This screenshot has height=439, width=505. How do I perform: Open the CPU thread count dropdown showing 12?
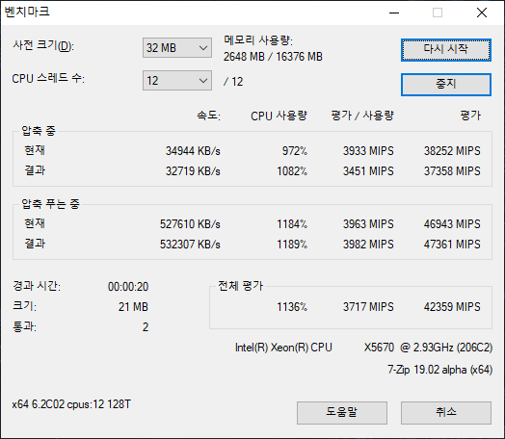click(177, 81)
